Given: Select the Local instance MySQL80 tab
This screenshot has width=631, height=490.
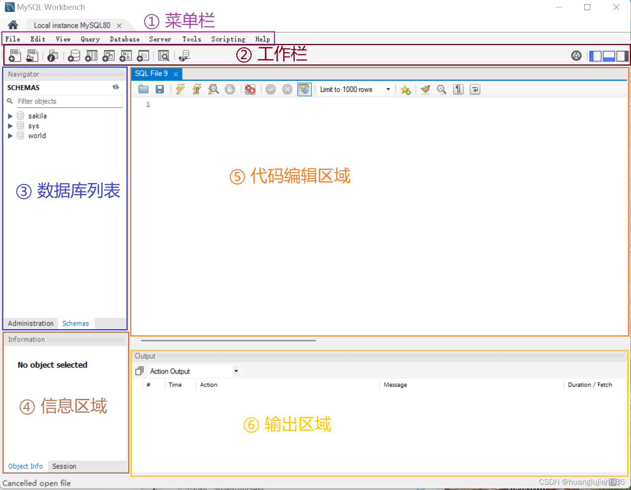Looking at the screenshot, I should pyautogui.click(x=72, y=25).
